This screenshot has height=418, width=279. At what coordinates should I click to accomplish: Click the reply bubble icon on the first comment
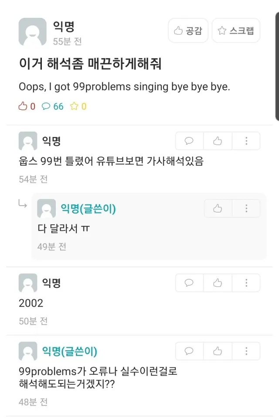pyautogui.click(x=189, y=140)
